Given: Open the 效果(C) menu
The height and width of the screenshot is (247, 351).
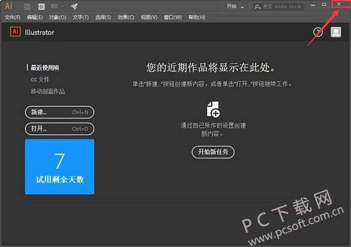Looking at the screenshot, I should (x=126, y=17).
